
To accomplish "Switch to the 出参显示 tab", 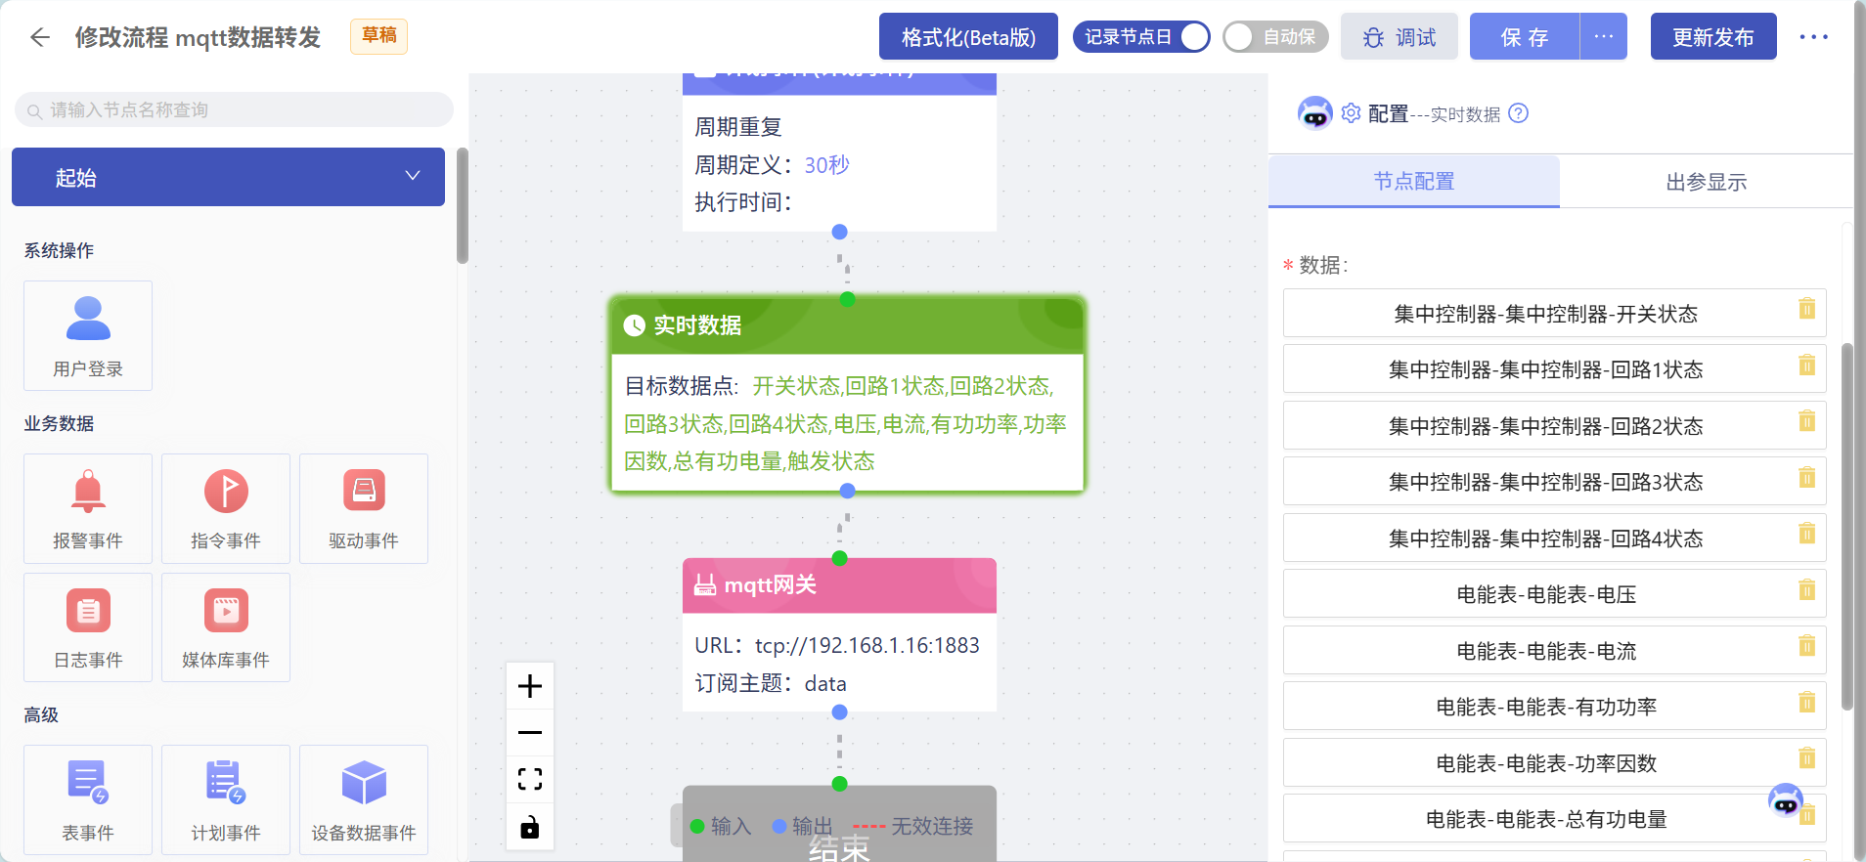I will [1706, 182].
